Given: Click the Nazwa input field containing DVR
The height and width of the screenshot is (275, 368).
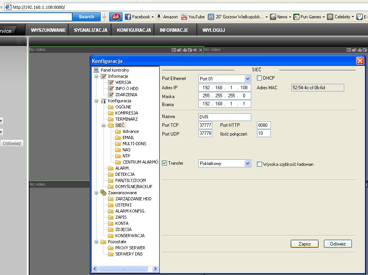Looking at the screenshot, I should click(225, 117).
